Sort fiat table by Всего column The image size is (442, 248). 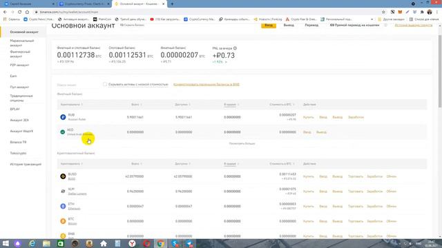[137, 104]
